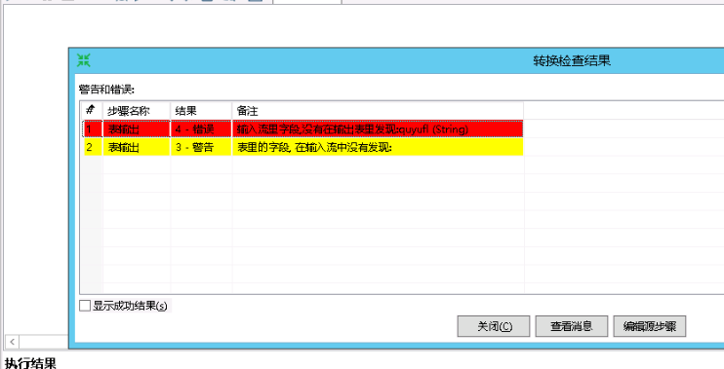
Task: Click 表输出 in the red error row
Action: coord(137,129)
